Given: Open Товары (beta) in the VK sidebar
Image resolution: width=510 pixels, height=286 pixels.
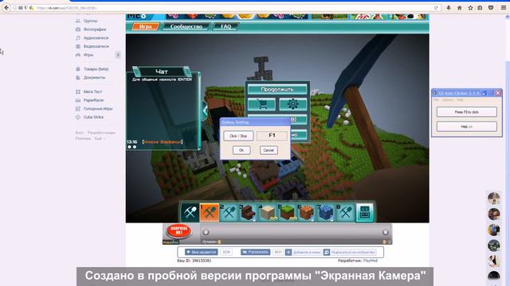Looking at the screenshot, I should 96,69.
